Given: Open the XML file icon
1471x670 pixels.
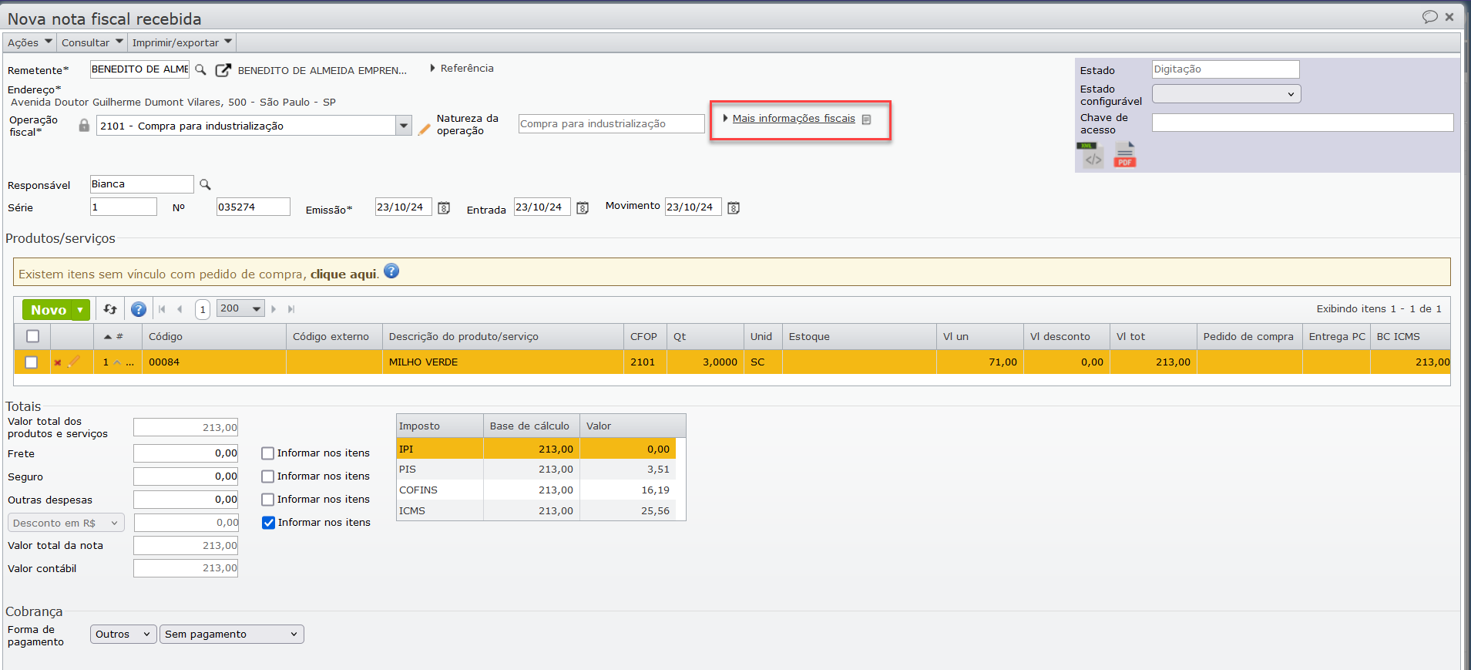Looking at the screenshot, I should coord(1092,155).
